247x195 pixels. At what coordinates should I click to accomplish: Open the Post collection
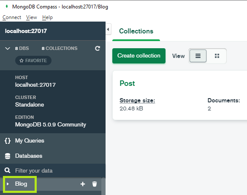point(127,83)
